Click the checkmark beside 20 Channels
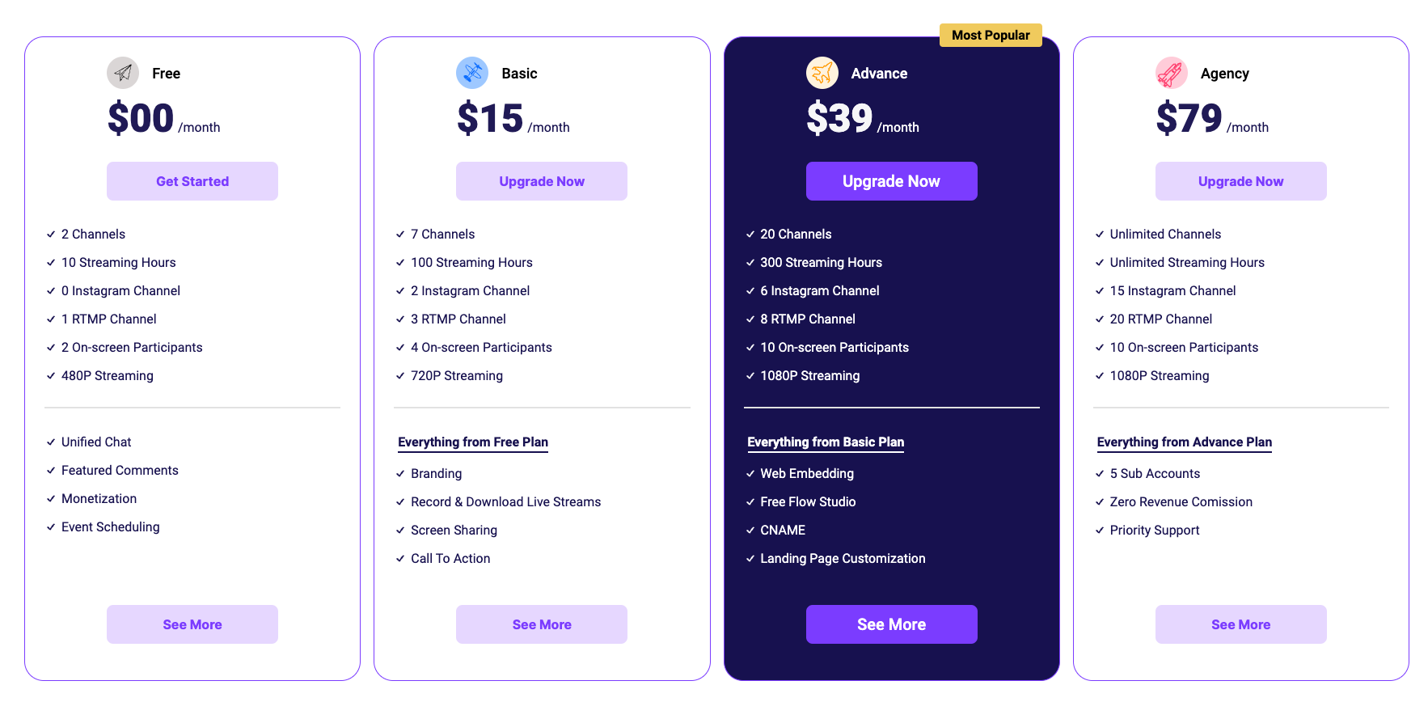This screenshot has height=702, width=1428. point(749,234)
